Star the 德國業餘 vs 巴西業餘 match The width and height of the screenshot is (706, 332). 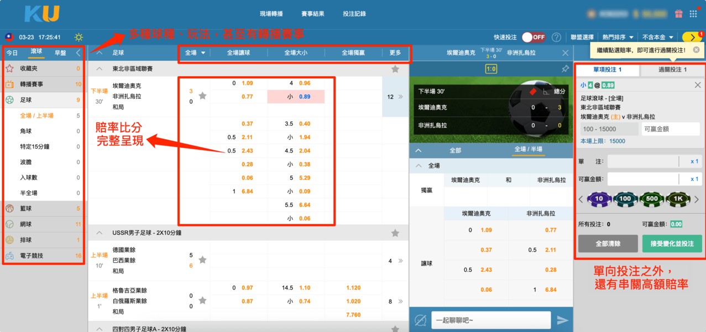(203, 260)
